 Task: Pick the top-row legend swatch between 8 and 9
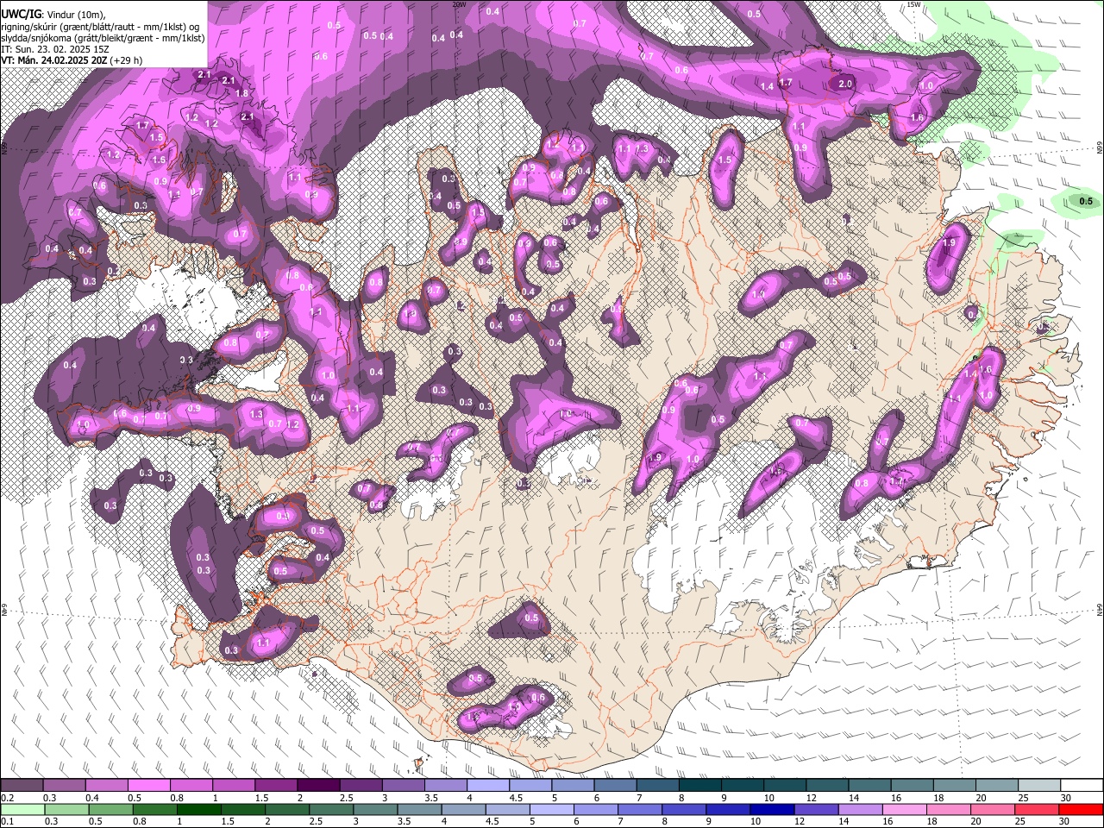pos(699,786)
